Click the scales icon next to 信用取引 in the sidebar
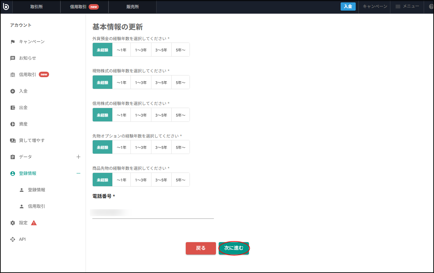The height and width of the screenshot is (273, 434). pos(13,75)
